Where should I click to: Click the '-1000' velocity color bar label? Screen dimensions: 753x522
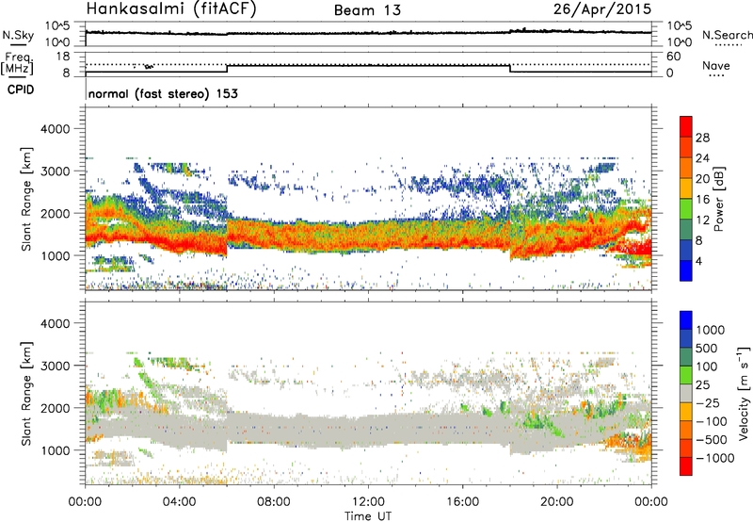(x=714, y=458)
